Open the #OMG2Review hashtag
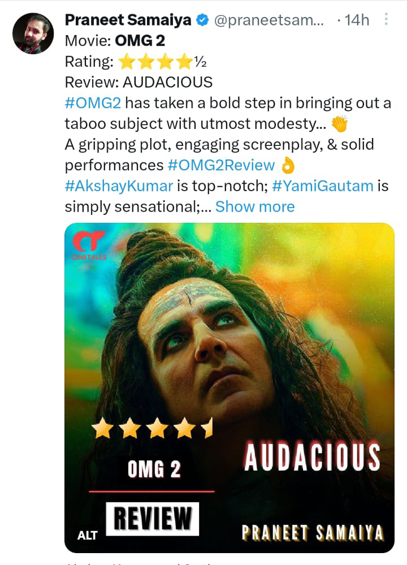 tap(219, 165)
